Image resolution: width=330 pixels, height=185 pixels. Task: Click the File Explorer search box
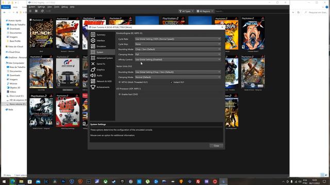coord(317,12)
